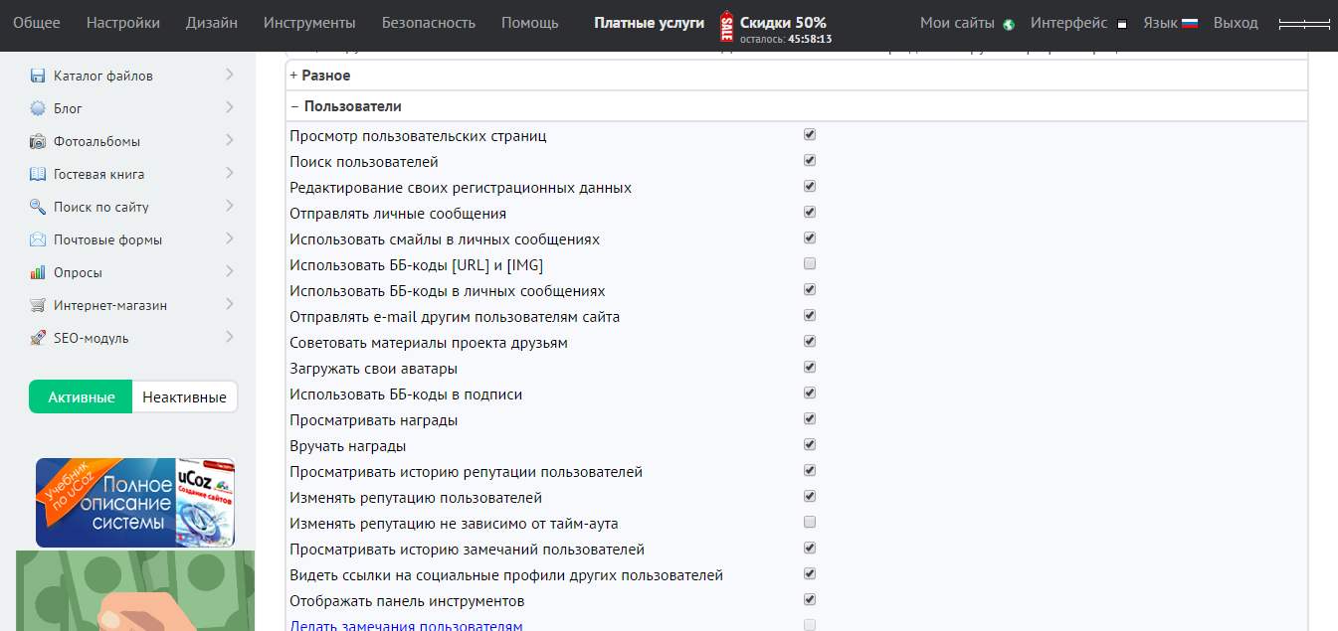
Task: Switch to 'Неактивные' modules
Action: [x=184, y=397]
